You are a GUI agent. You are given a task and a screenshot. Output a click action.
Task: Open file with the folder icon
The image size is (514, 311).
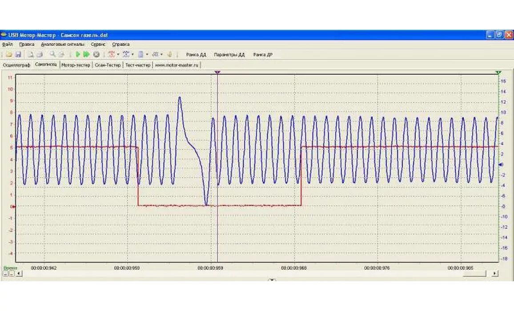tap(9, 54)
